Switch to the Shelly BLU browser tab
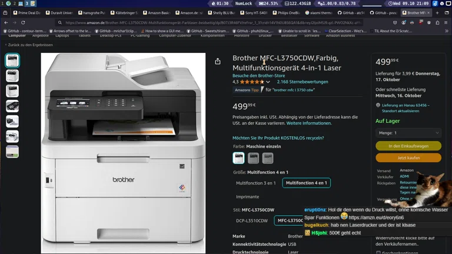Image resolution: width=452 pixels, height=254 pixels. pyautogui.click(x=222, y=12)
